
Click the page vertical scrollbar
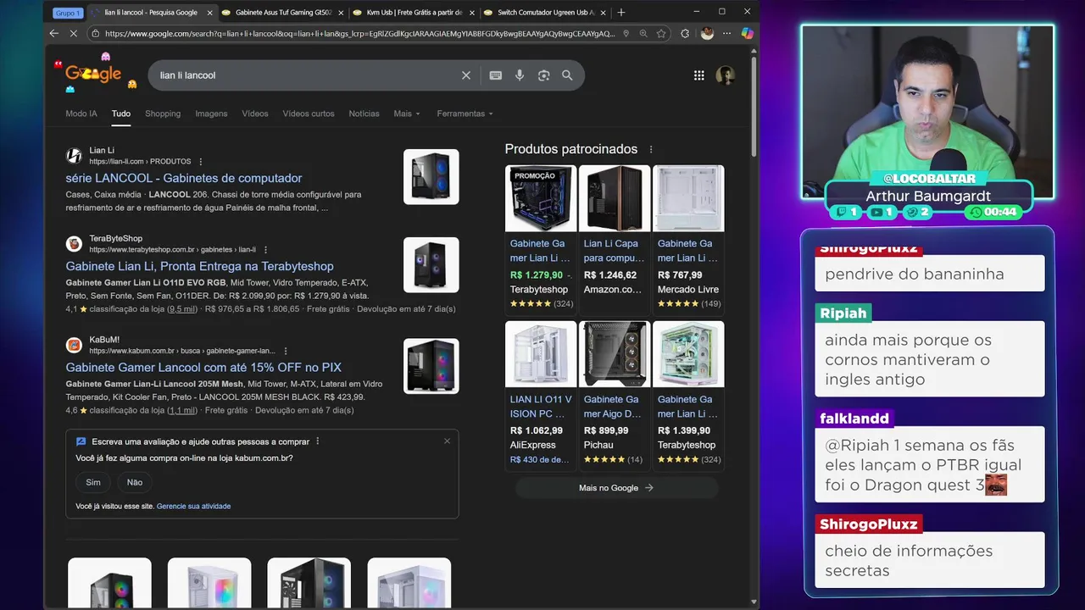(x=754, y=106)
